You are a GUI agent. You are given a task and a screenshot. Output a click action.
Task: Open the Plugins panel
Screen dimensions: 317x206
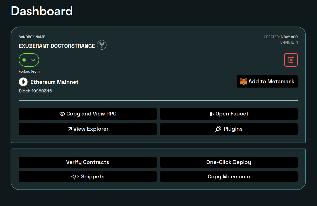pos(229,129)
